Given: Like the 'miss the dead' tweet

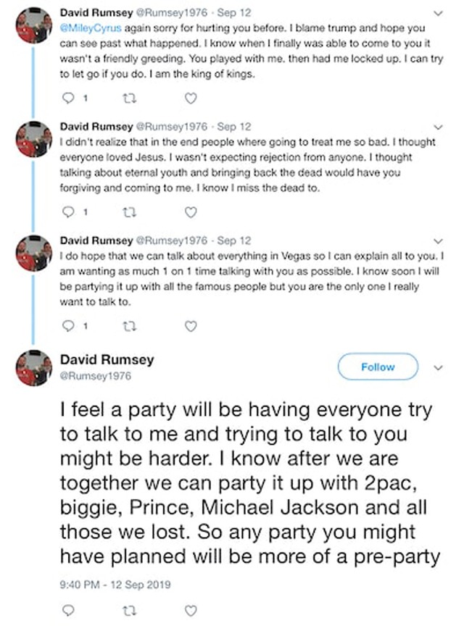Looking at the screenshot, I should click(x=190, y=212).
